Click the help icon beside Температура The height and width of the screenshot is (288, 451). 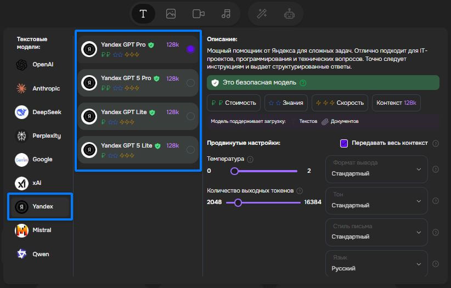coord(250,159)
